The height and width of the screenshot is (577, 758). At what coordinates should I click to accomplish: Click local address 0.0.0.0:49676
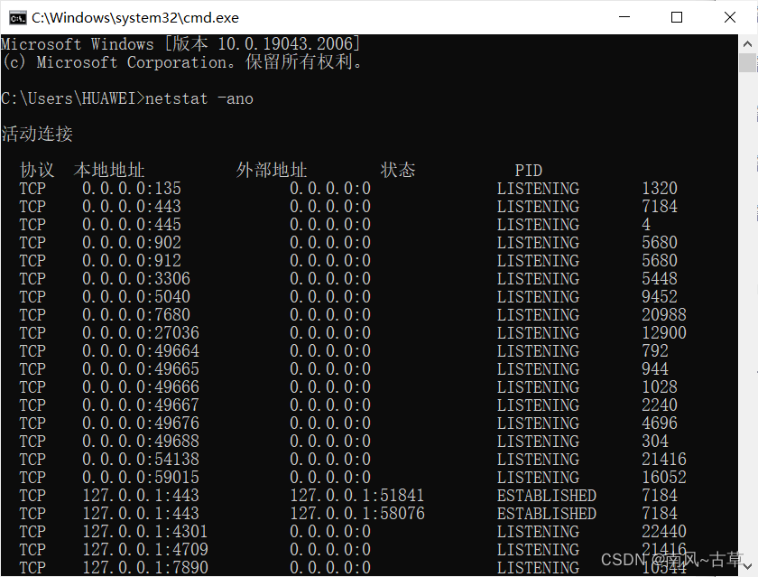[141, 423]
